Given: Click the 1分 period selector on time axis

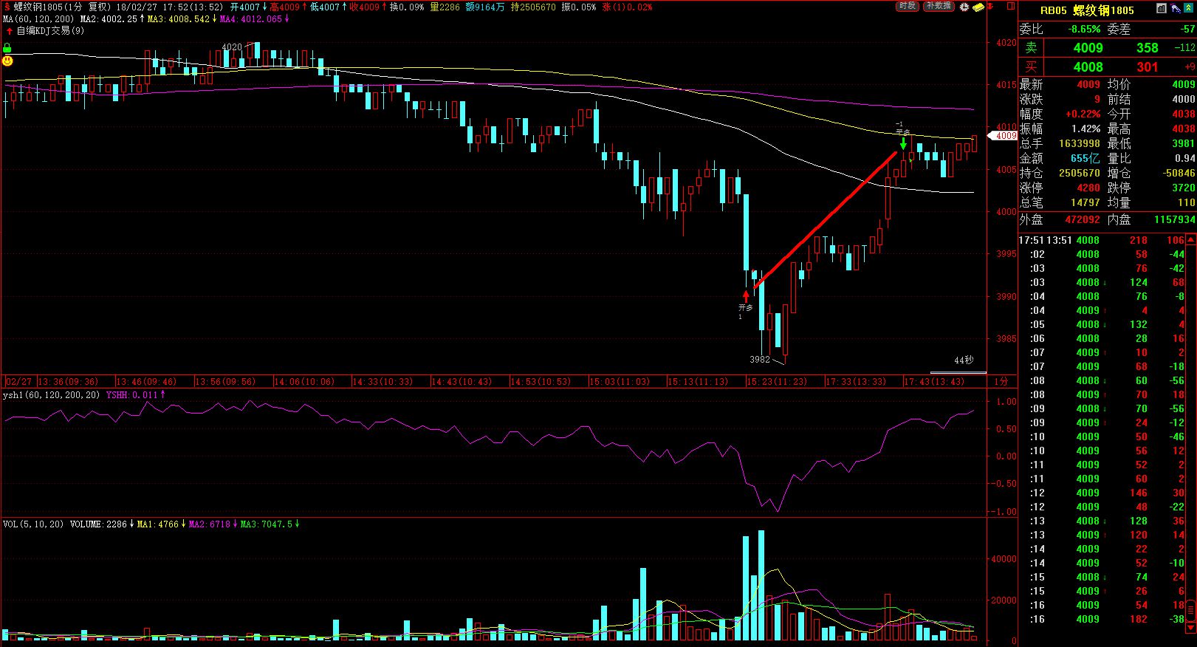Looking at the screenshot, I should point(1001,382).
